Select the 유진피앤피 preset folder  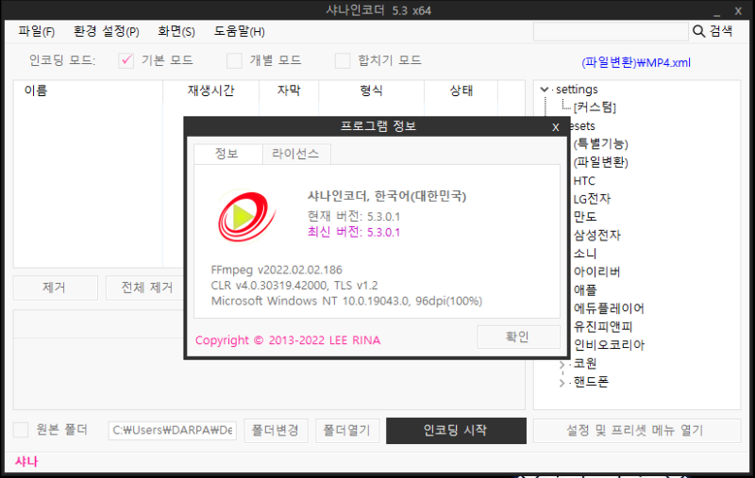click(x=603, y=326)
